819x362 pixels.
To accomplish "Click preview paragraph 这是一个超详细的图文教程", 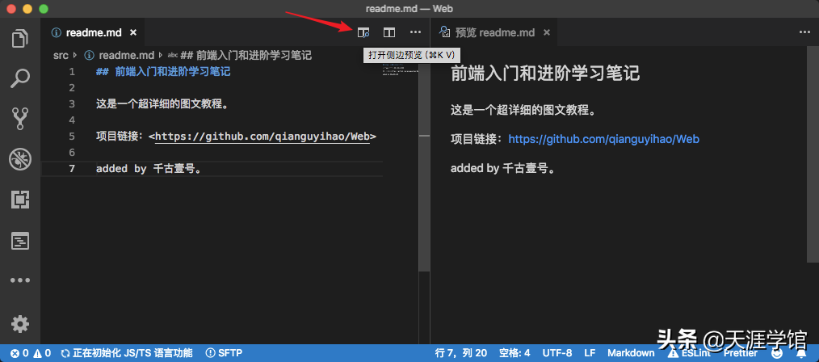I will click(523, 110).
